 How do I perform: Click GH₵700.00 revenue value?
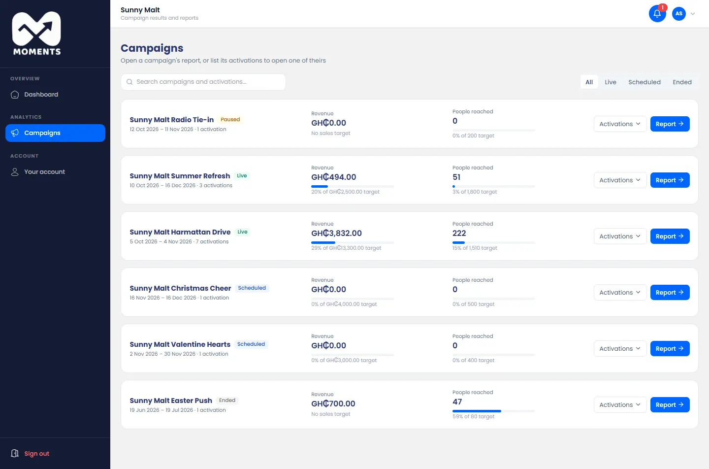(x=333, y=404)
